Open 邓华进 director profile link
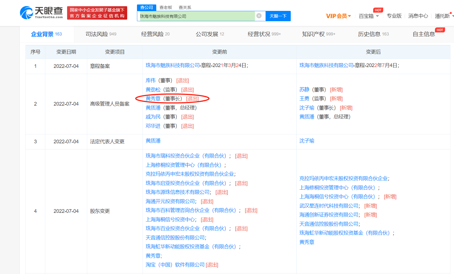This screenshot has height=274, width=454. pos(153,126)
